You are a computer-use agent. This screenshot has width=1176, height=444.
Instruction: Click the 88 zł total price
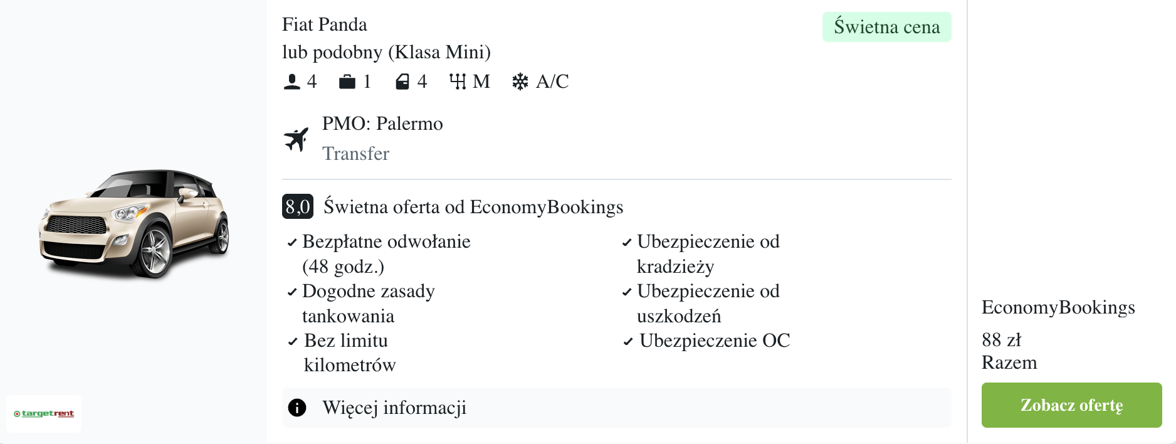(1002, 340)
